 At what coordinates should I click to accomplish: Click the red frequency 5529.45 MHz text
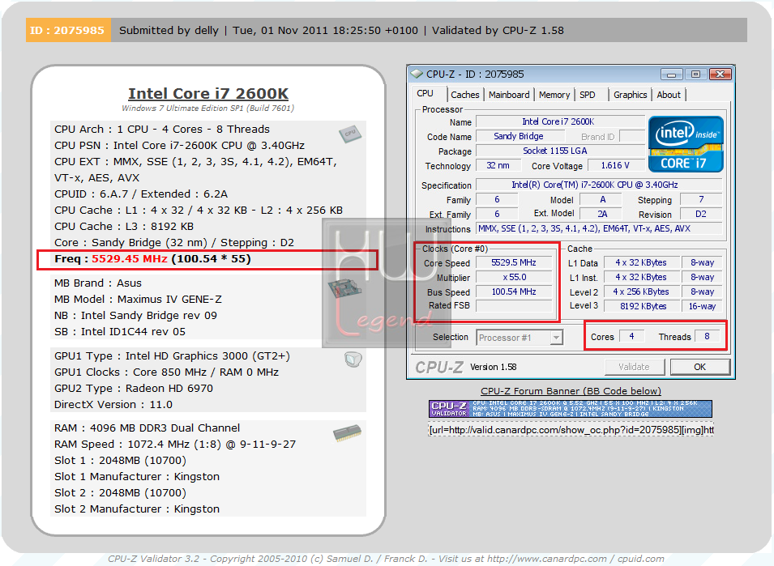pos(130,259)
